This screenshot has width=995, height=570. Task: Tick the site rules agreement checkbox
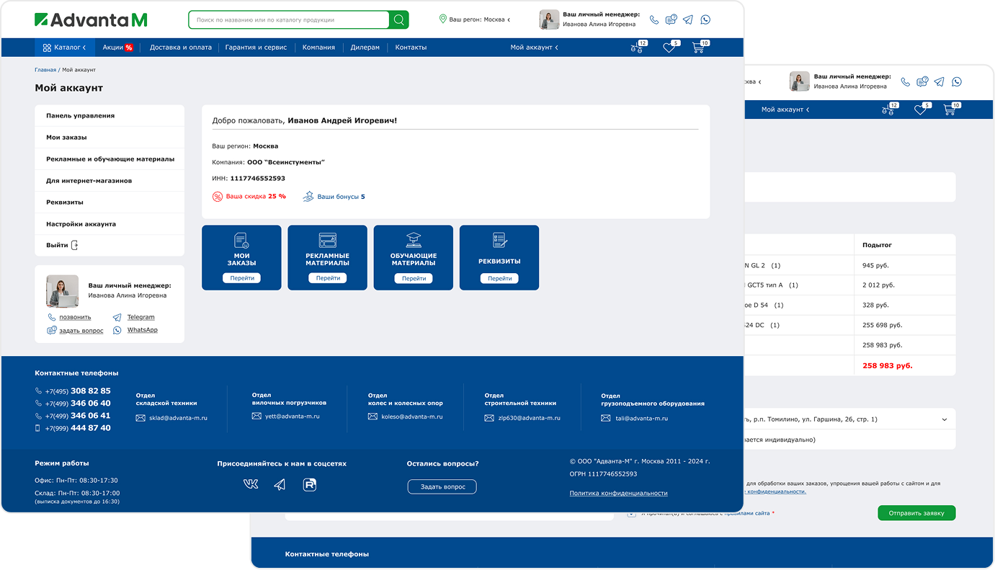[x=631, y=513]
